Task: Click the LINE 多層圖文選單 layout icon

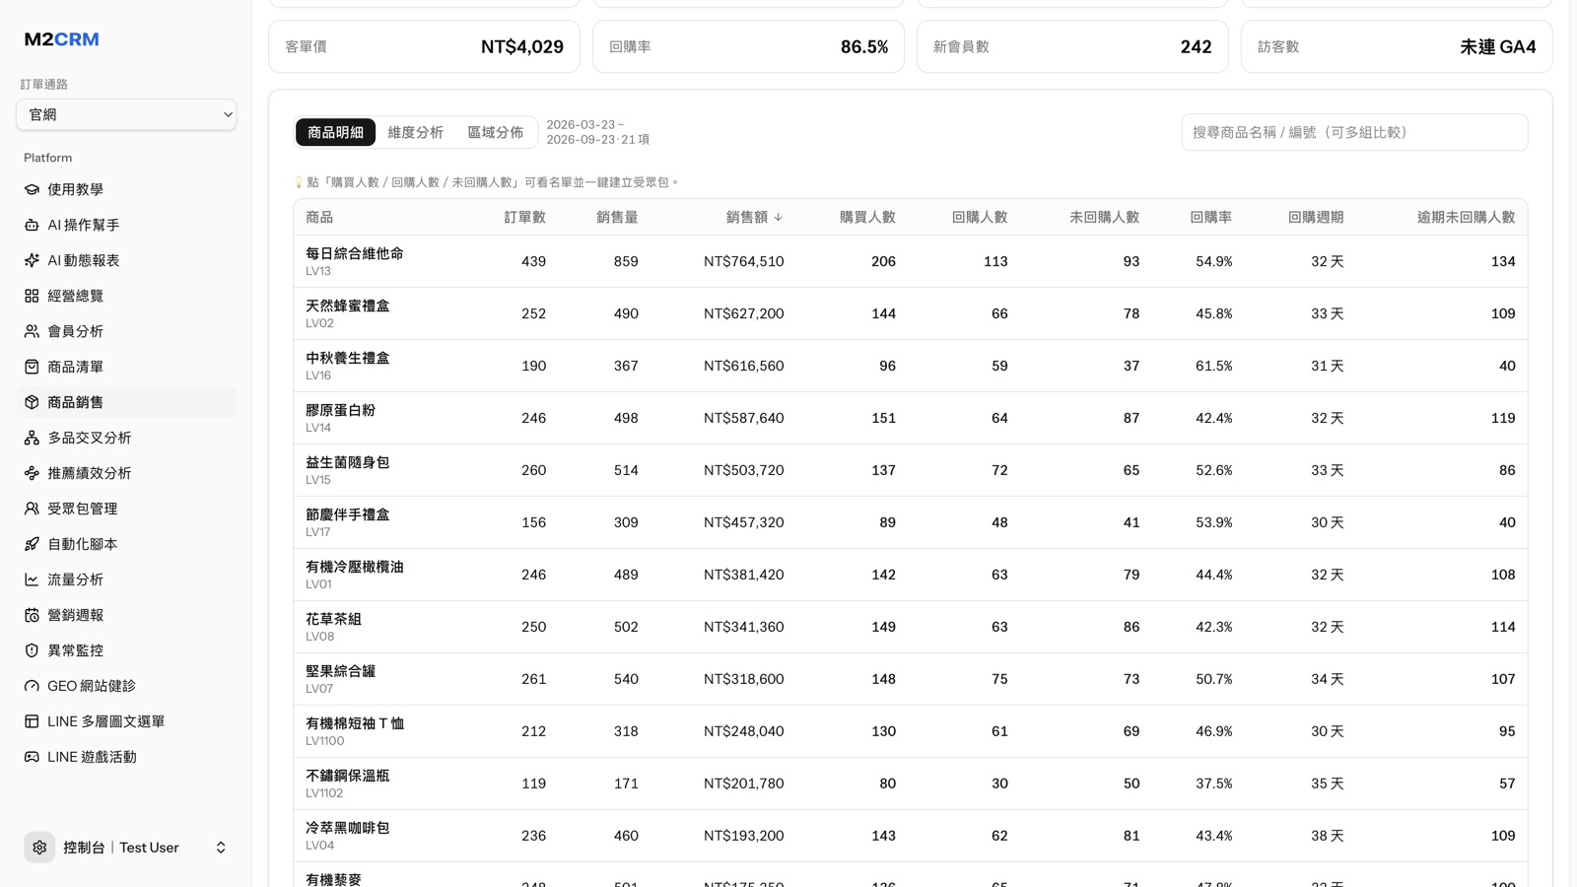Action: tap(32, 721)
